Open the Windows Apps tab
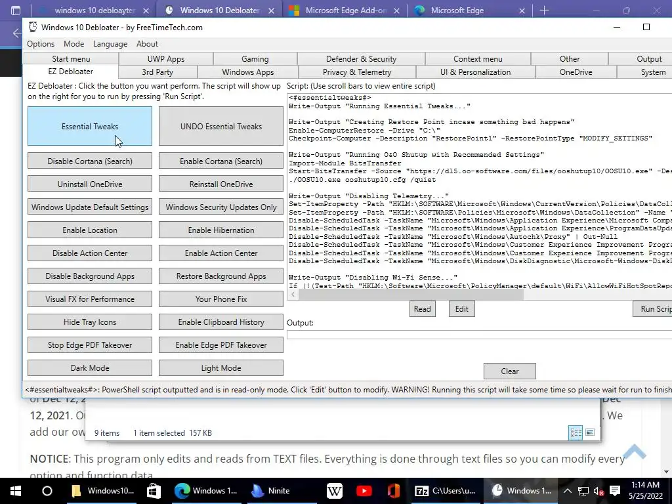 tap(247, 72)
